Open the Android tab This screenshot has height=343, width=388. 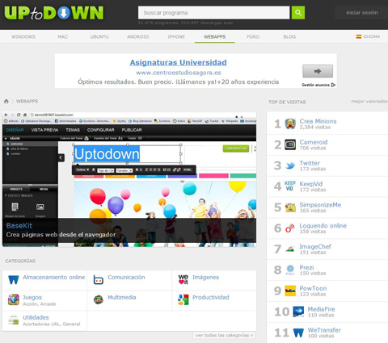click(138, 36)
